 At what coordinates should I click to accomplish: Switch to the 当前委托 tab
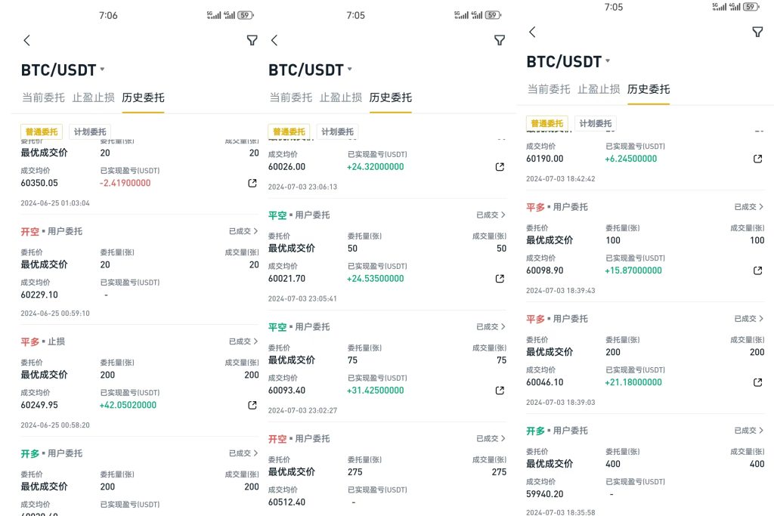(43, 97)
